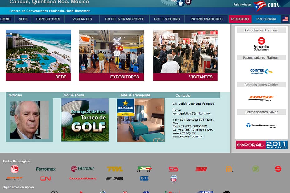Screen dimensions: 290x193
Task: Click the Noticias section heading
Action: 15,95
